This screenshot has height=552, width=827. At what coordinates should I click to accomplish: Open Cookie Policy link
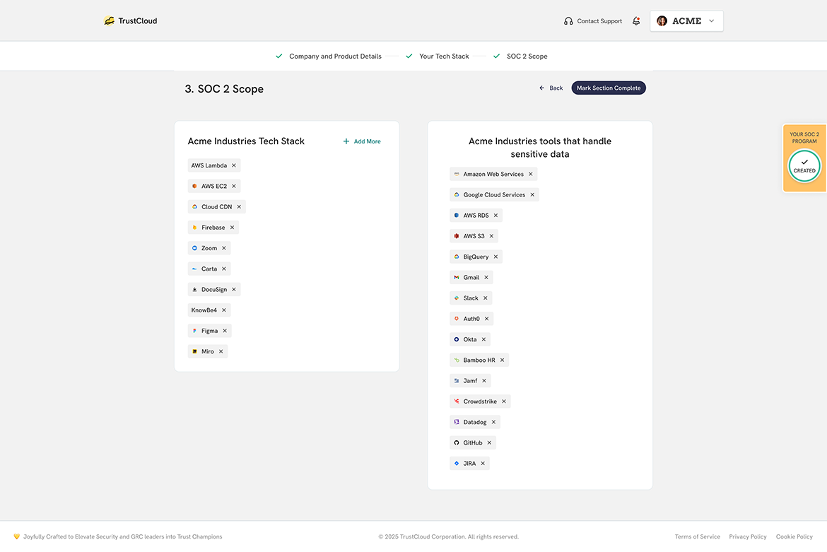(x=794, y=536)
